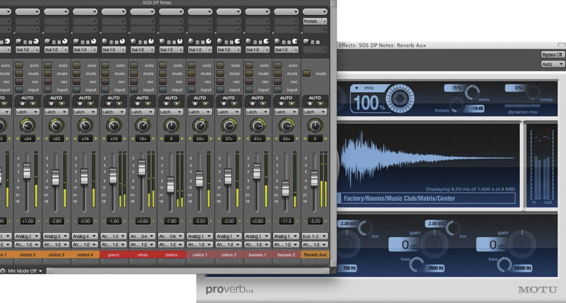Viewport: 566px width, 303px height.
Task: Click the automation record dot on drums track
Action: coord(166,104)
